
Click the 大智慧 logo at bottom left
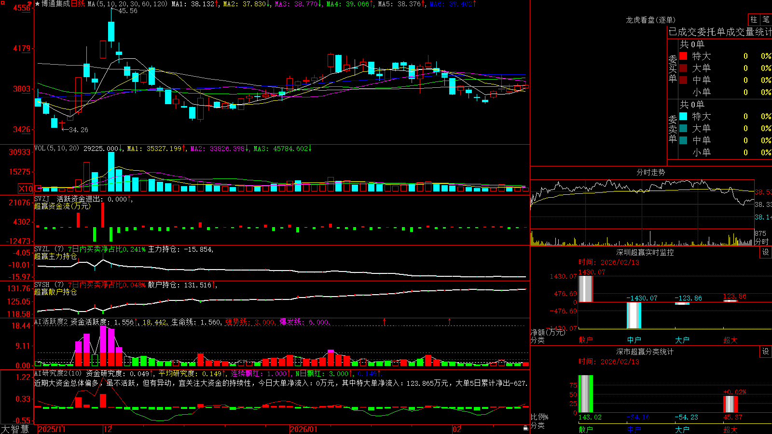[x=15, y=429]
